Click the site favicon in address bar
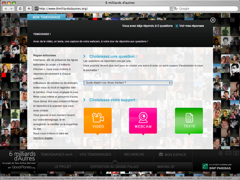 [36, 9]
